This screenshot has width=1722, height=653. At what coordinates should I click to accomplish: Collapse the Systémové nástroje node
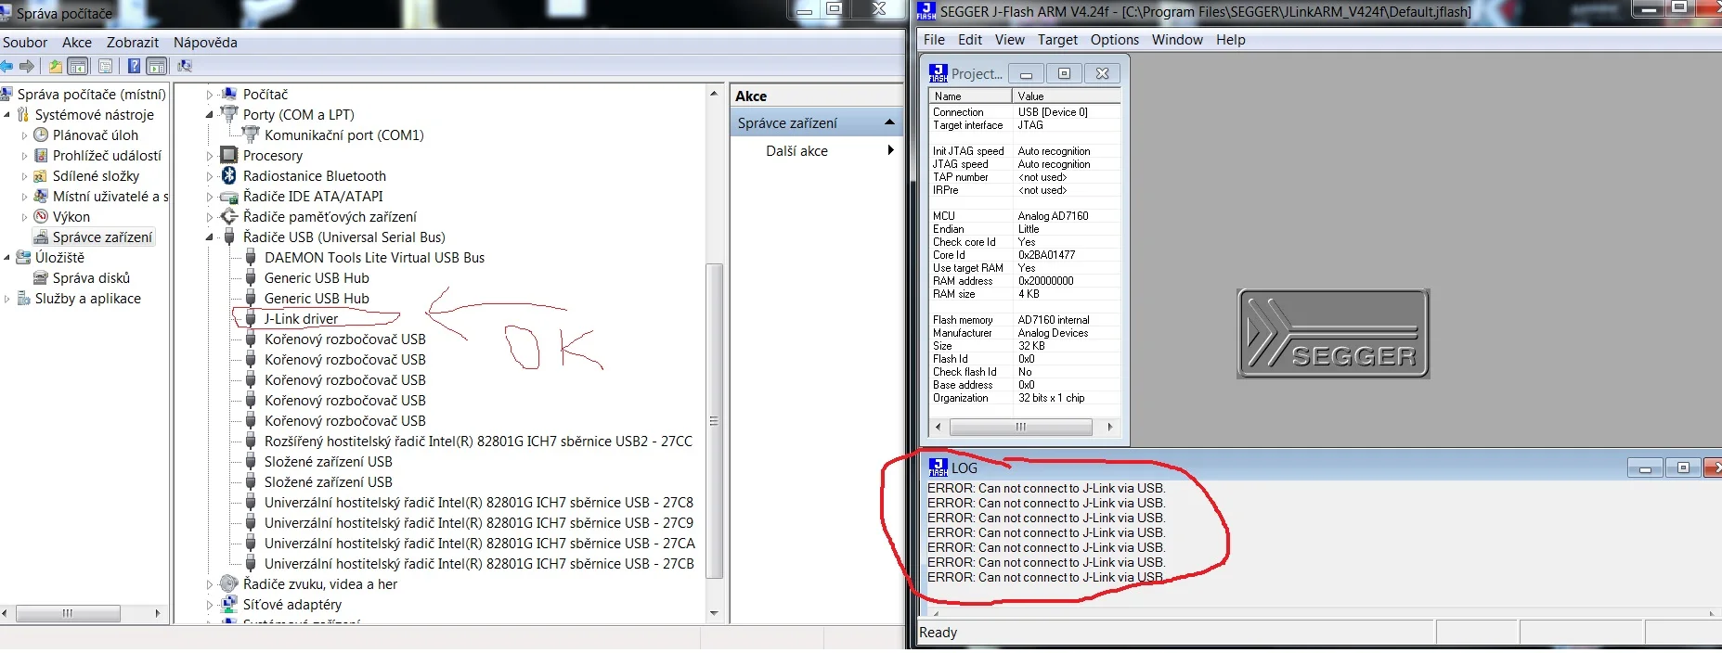pos(7,115)
